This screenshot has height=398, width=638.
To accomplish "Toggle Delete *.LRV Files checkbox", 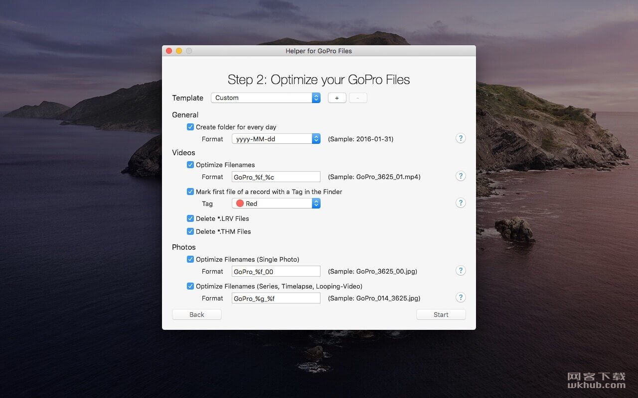I will (x=190, y=218).
